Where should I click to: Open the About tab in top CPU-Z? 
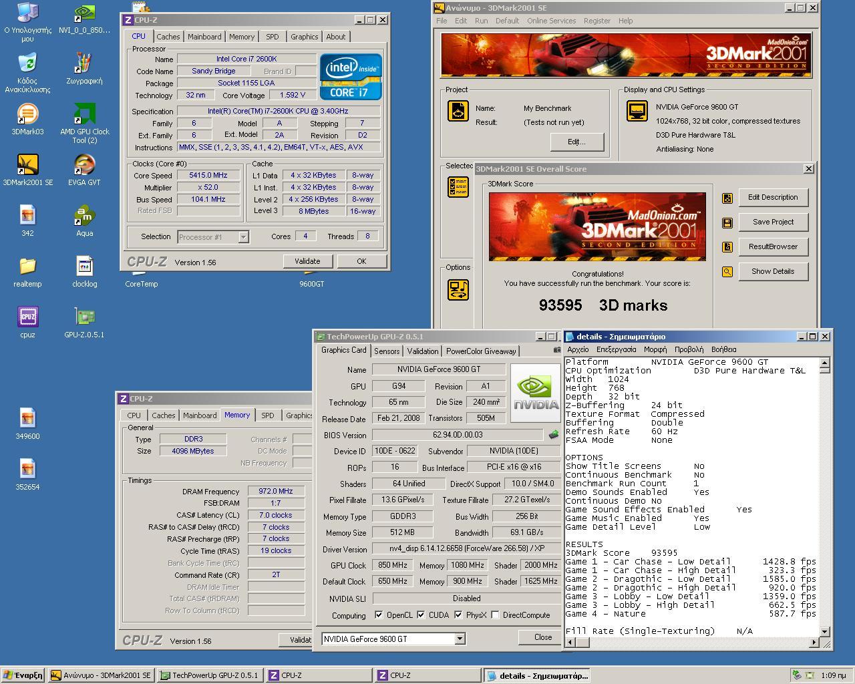[x=336, y=37]
